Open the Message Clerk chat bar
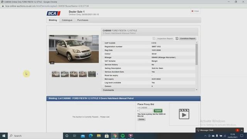 [x=220, y=130]
